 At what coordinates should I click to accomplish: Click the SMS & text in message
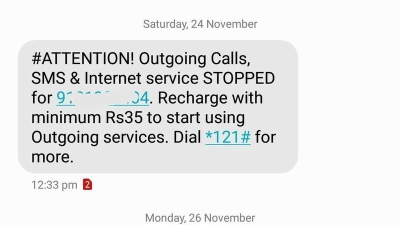click(55, 78)
